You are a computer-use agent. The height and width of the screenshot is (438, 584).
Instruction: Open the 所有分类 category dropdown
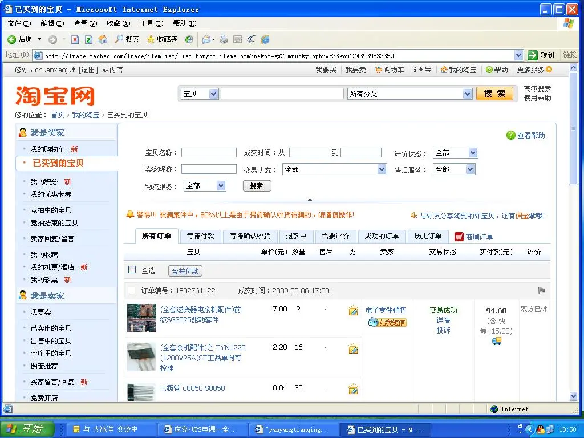[468, 94]
